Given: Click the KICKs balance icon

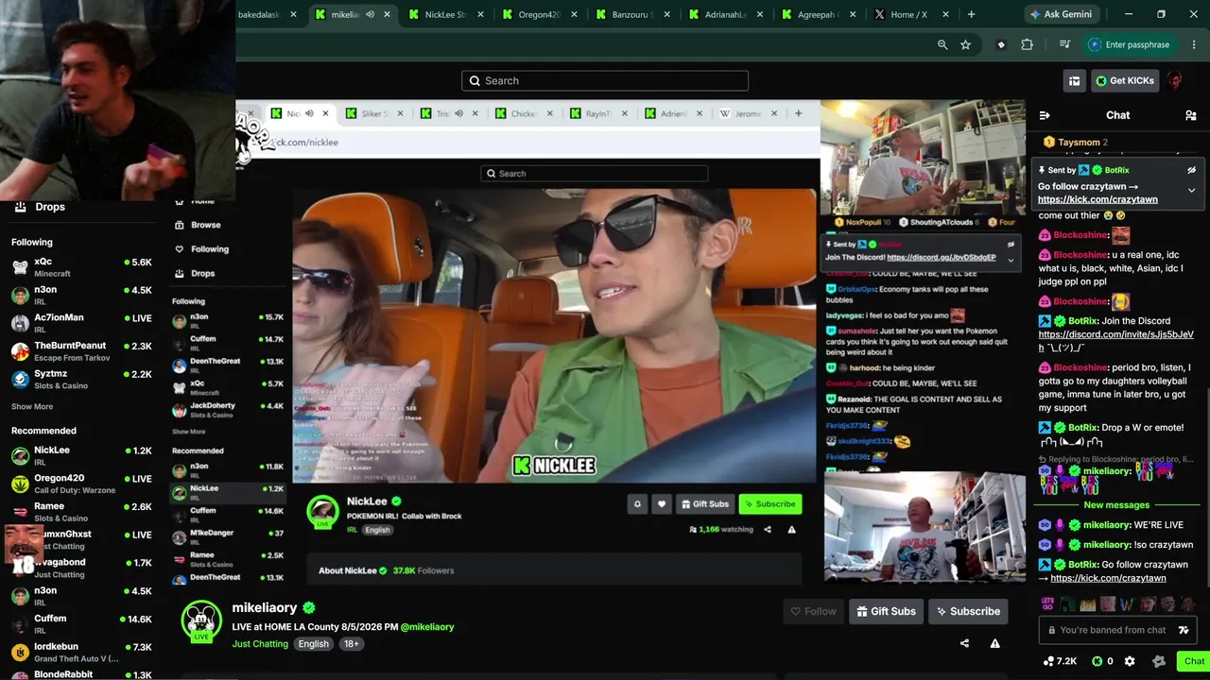Looking at the screenshot, I should tap(1097, 661).
